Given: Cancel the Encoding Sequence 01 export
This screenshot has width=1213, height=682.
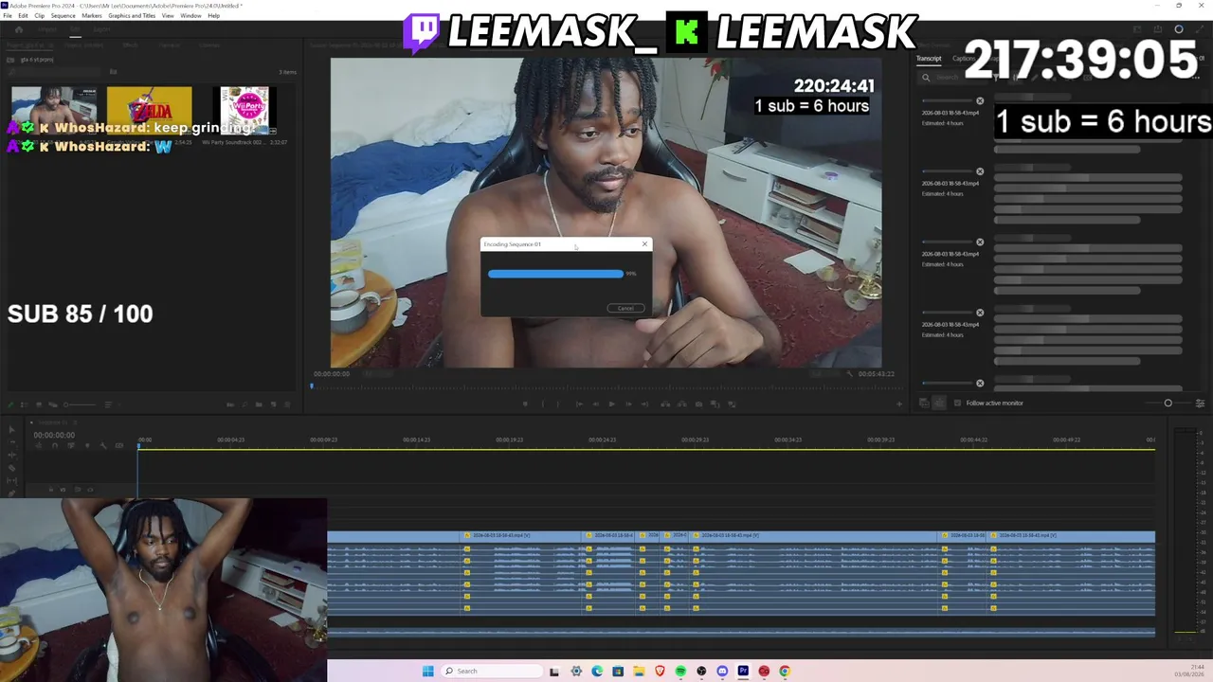Looking at the screenshot, I should point(625,308).
